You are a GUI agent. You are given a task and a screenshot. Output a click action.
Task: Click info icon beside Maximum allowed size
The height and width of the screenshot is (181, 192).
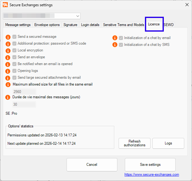pos(8,85)
